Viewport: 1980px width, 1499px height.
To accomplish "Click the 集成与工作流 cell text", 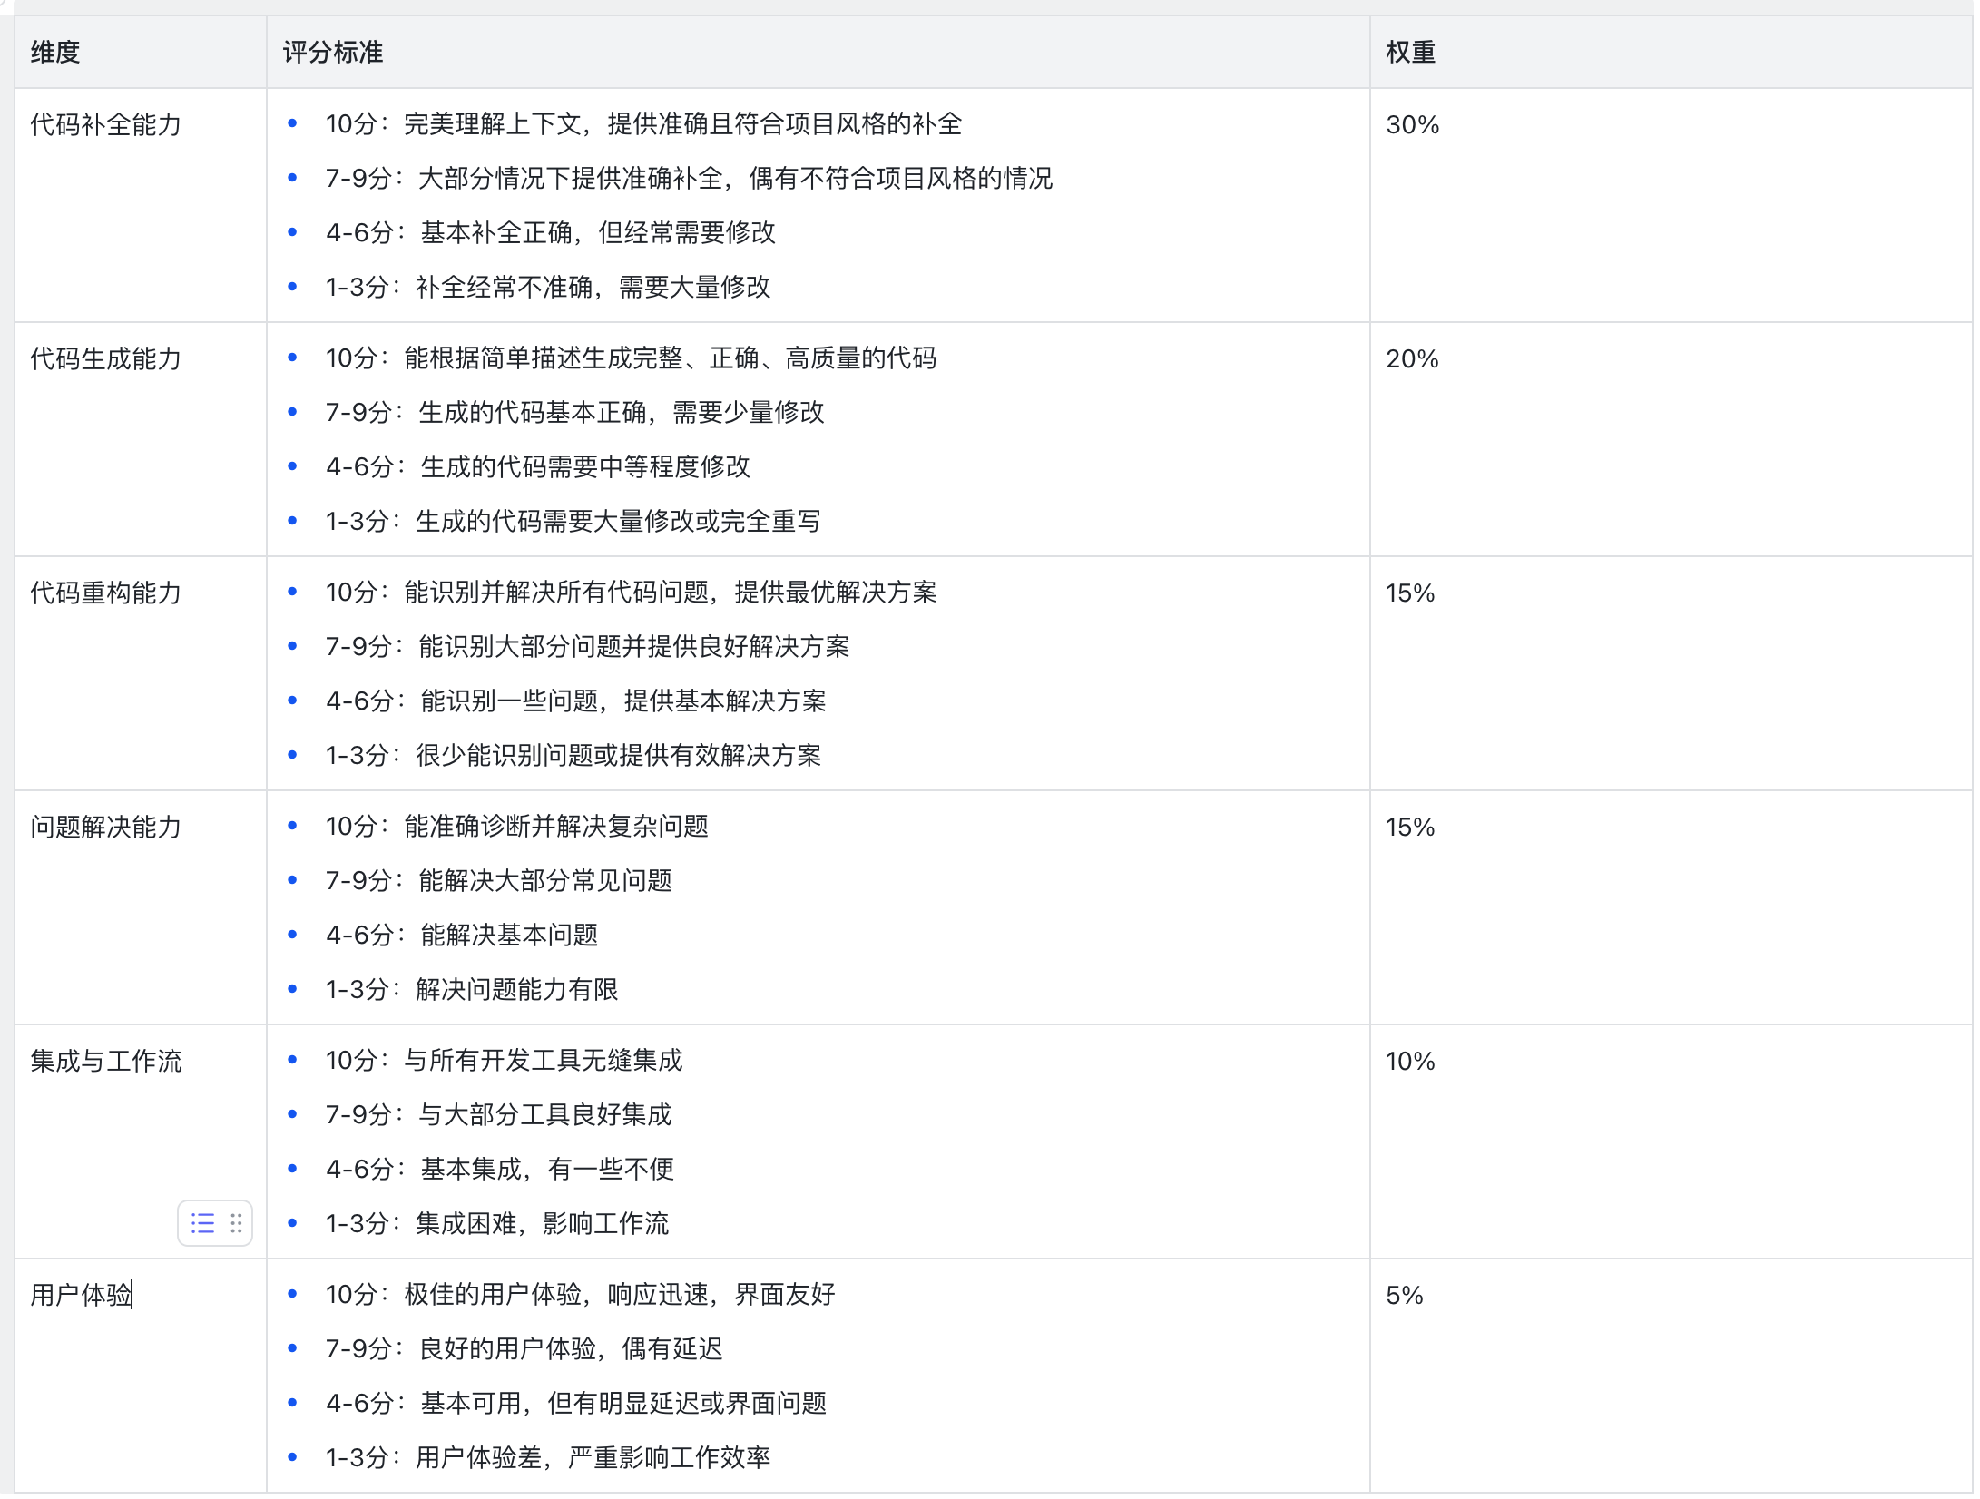I will (106, 1061).
